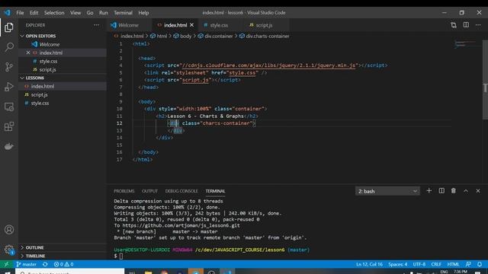The height and width of the screenshot is (274, 488).
Task: Switch to the Welcome editor tab
Action: (x=129, y=25)
